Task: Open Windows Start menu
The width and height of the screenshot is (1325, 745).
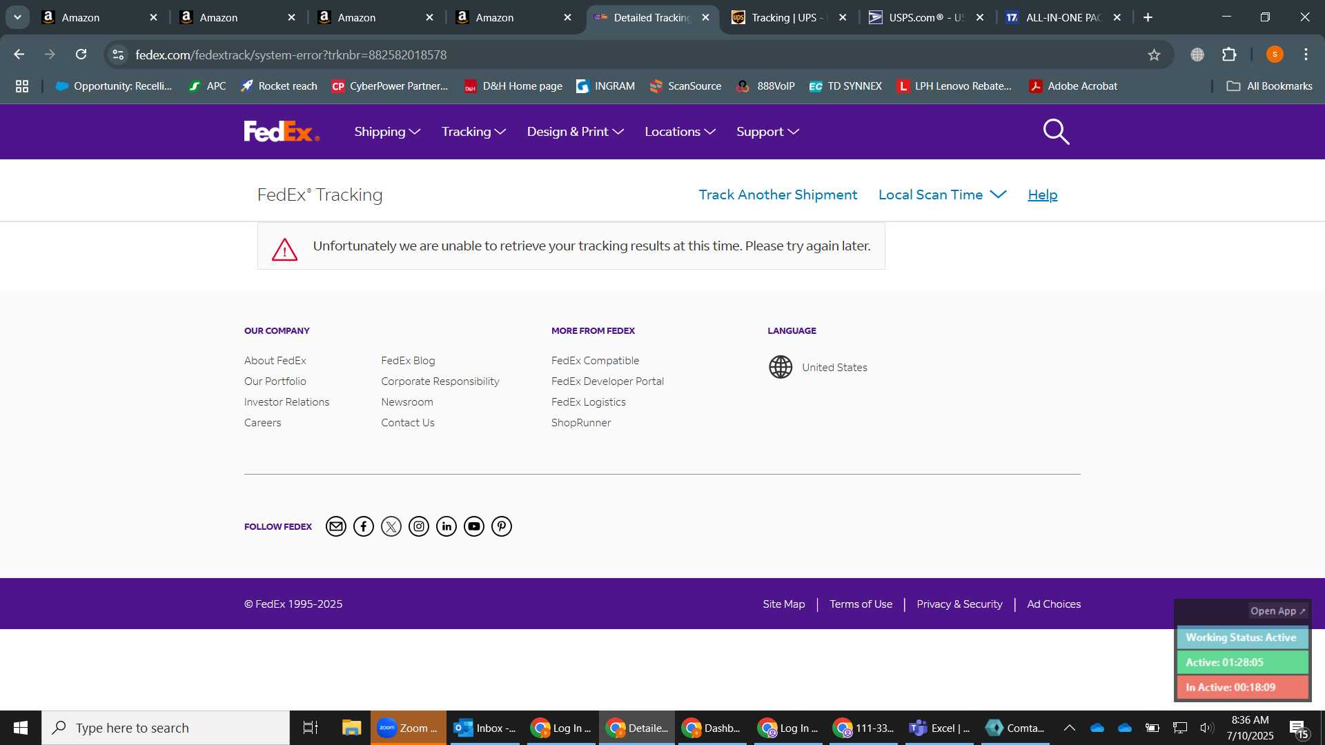Action: click(21, 728)
